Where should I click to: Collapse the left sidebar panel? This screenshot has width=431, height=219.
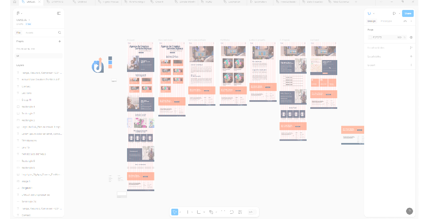pyautogui.click(x=59, y=13)
